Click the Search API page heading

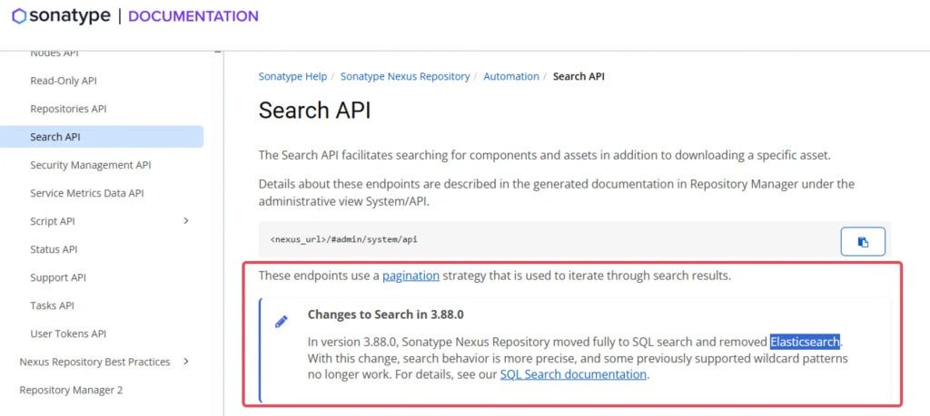coord(314,111)
